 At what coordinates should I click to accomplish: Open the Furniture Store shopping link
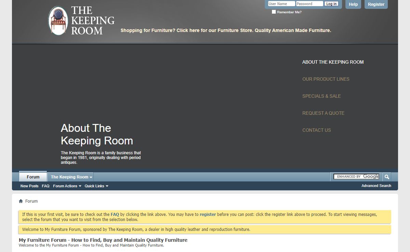click(x=226, y=30)
